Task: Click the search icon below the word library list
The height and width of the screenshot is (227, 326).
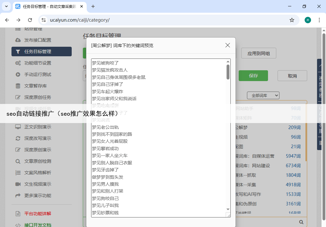Action: click(x=301, y=222)
